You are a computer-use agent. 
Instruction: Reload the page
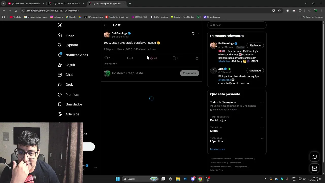(x=16, y=11)
